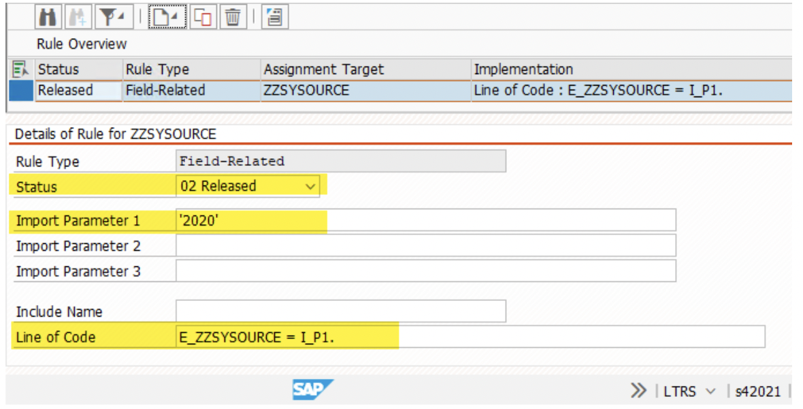Click the SAP logo in status bar
Screen dimensions: 803x409
click(x=312, y=390)
